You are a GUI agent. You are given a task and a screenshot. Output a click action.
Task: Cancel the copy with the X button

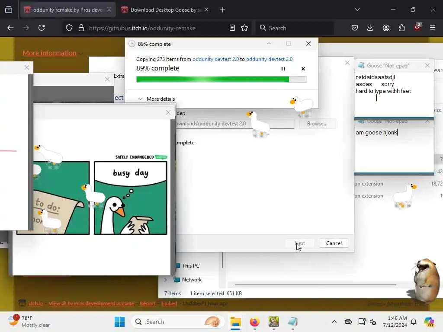(303, 69)
